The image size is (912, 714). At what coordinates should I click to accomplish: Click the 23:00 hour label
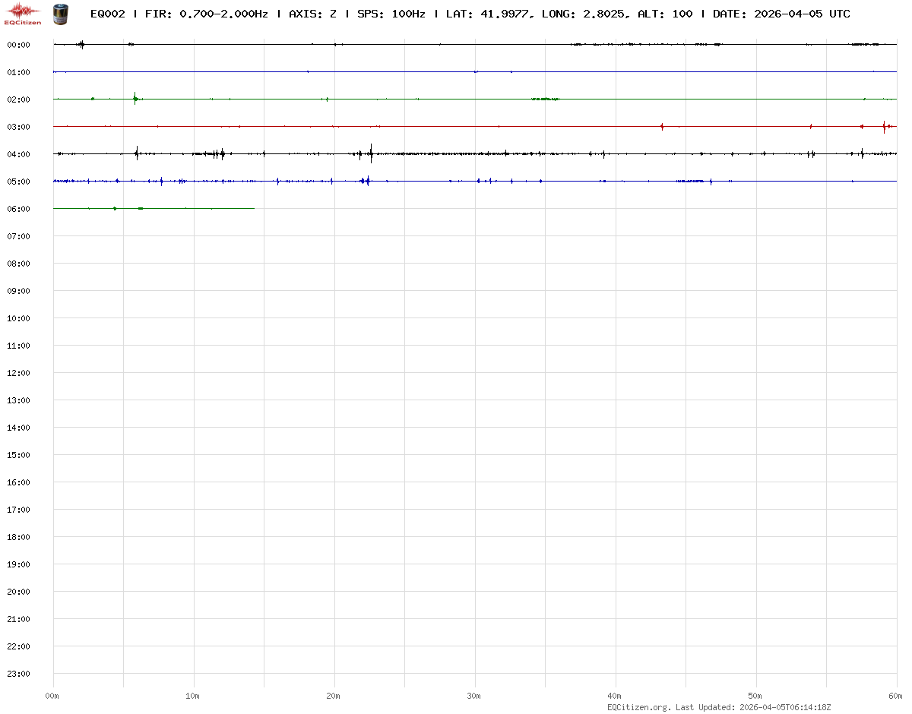pos(18,674)
